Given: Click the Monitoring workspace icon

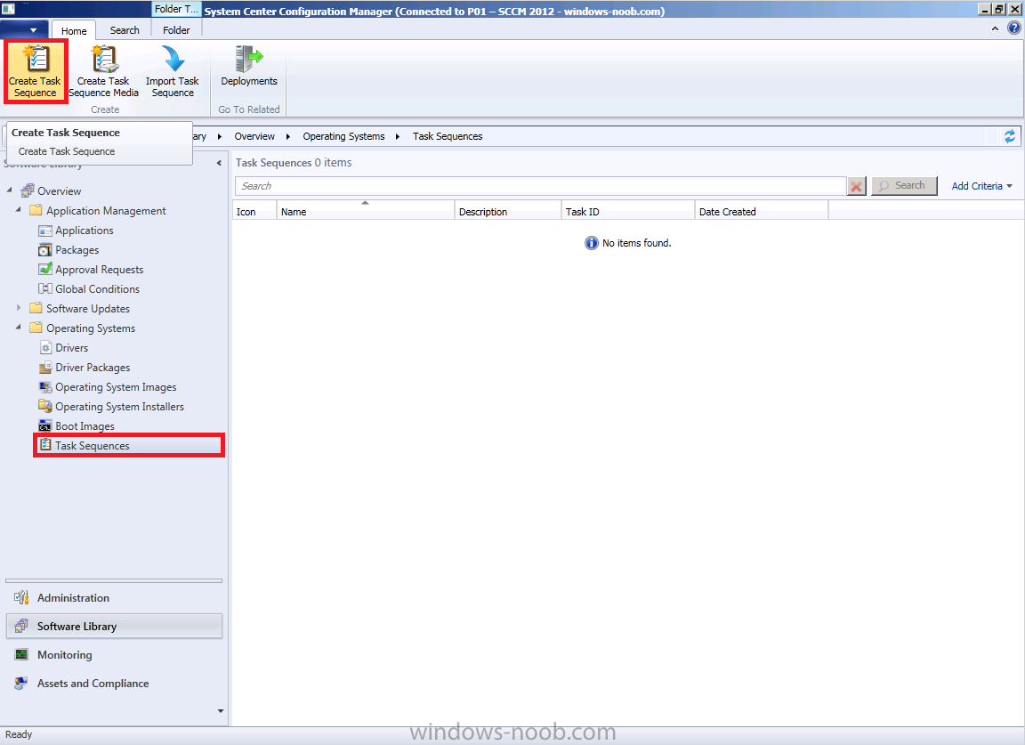Looking at the screenshot, I should click(21, 654).
